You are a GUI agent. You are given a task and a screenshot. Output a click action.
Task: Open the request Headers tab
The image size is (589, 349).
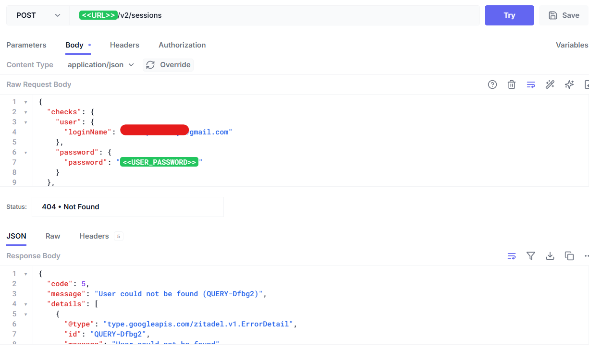[x=124, y=45]
